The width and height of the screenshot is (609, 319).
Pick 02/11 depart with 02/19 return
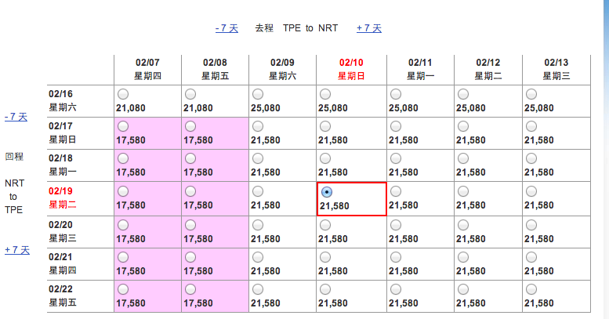click(x=396, y=191)
